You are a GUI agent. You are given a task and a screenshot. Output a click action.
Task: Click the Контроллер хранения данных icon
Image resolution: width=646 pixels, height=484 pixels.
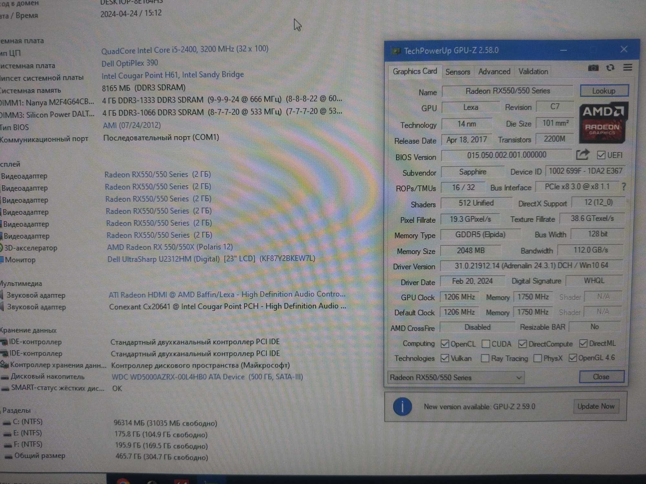[5, 365]
